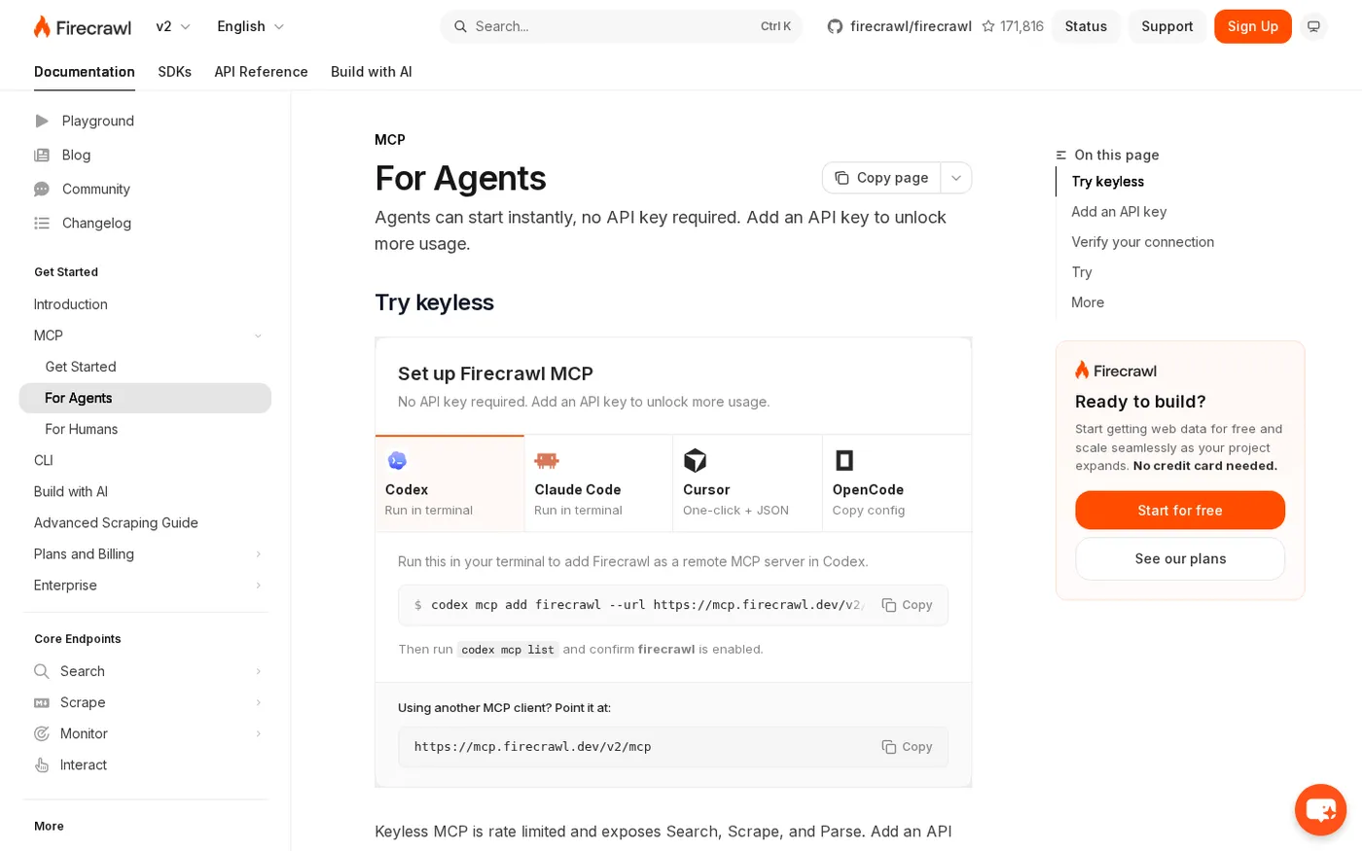Click the On this page list icon
Viewport: 1362px width, 851px height.
click(1061, 155)
